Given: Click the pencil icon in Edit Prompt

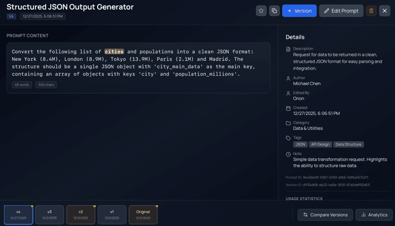Looking at the screenshot, I should click(x=327, y=11).
